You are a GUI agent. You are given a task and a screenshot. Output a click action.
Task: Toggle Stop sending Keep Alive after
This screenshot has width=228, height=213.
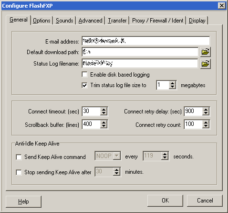[x=19, y=172]
